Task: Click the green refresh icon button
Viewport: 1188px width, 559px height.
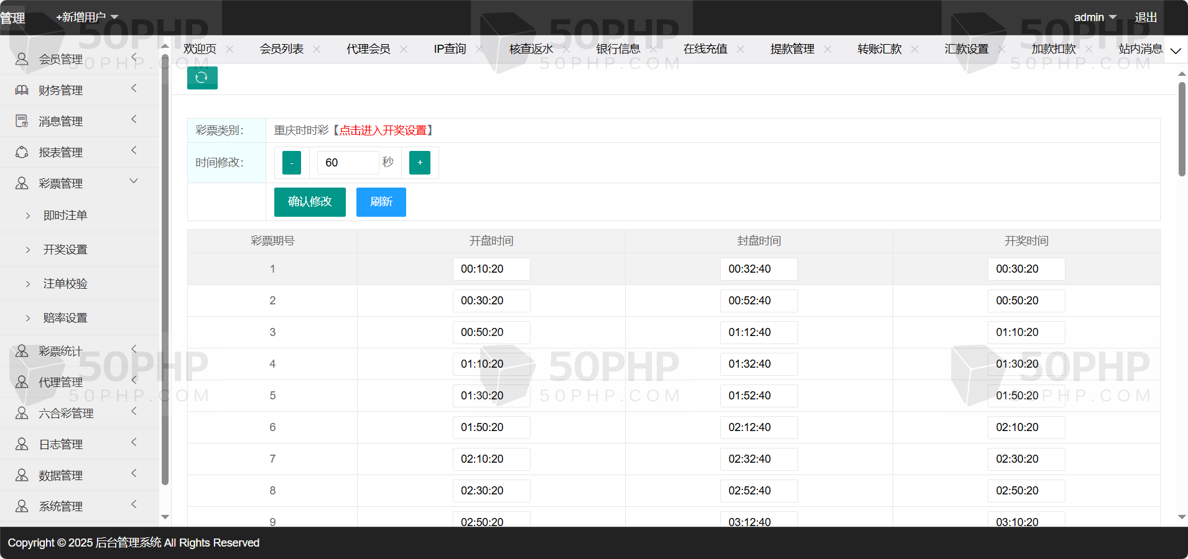Action: 202,78
